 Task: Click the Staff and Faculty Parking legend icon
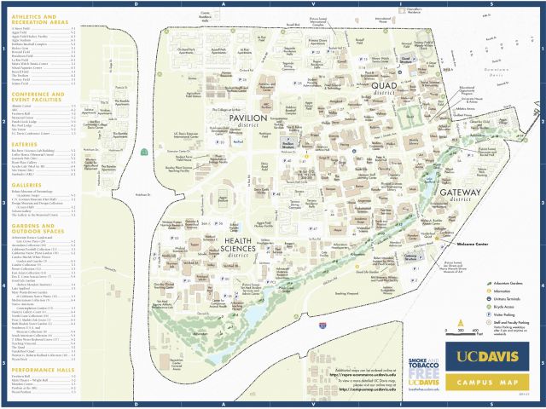click(x=489, y=323)
